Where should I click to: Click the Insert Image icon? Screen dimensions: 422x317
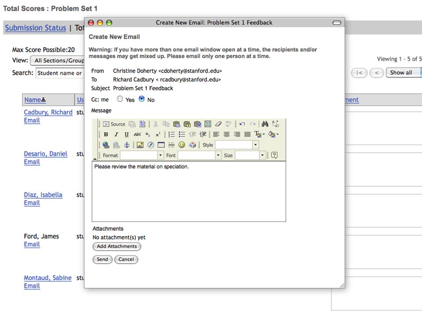pos(140,145)
